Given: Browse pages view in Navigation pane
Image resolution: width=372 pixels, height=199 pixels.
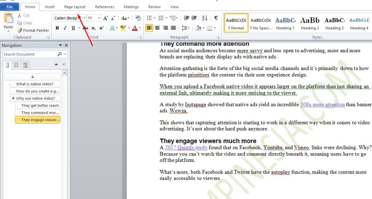Looking at the screenshot, I should click(x=16, y=65).
